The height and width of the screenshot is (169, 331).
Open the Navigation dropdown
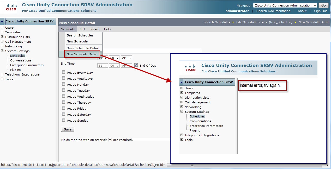click(285, 5)
